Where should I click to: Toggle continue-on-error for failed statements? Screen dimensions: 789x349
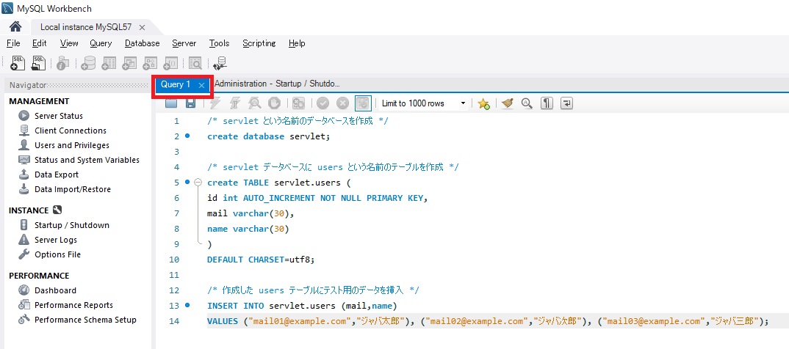pos(298,103)
